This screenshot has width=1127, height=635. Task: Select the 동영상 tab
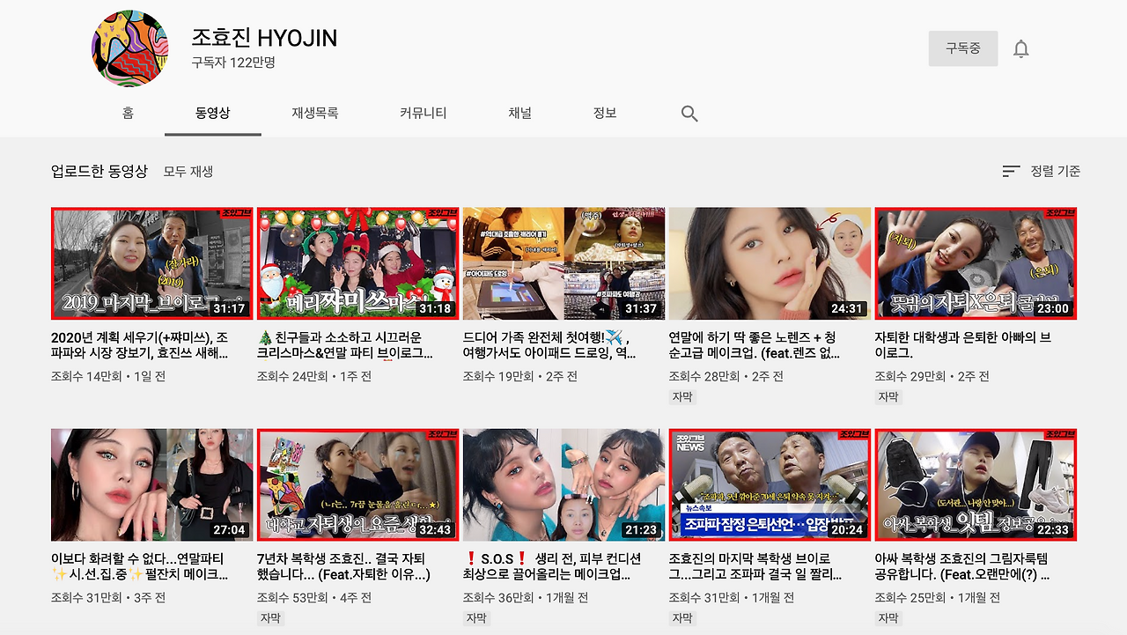pos(213,113)
